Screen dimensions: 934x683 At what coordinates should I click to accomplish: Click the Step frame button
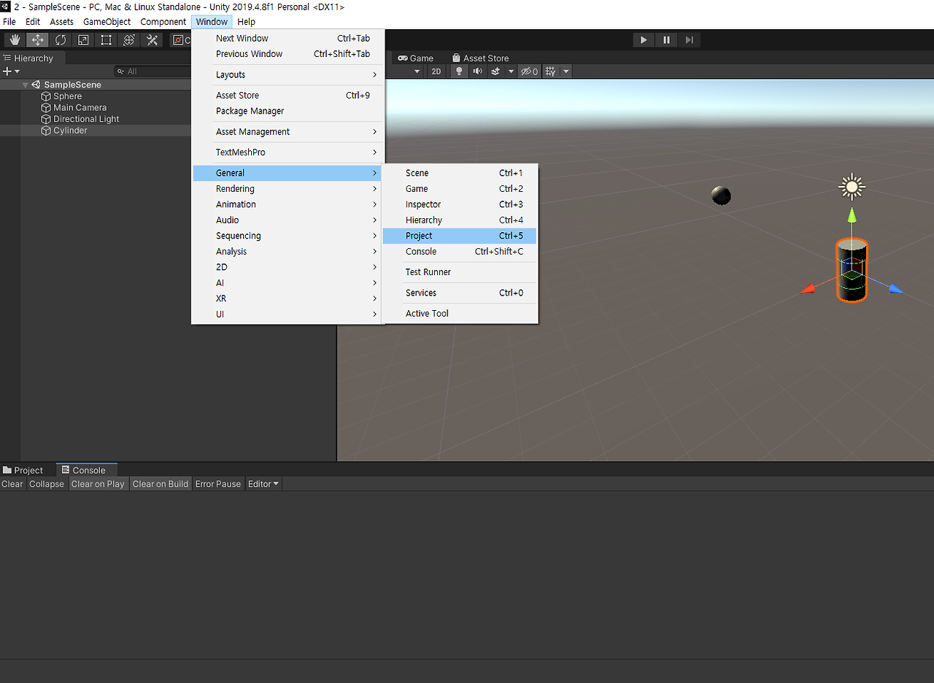click(x=690, y=40)
